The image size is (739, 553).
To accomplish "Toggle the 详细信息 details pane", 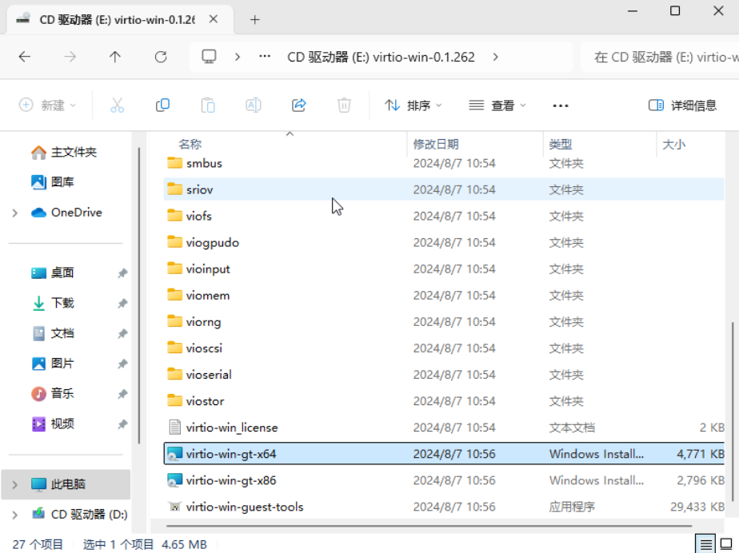I will pyautogui.click(x=682, y=105).
